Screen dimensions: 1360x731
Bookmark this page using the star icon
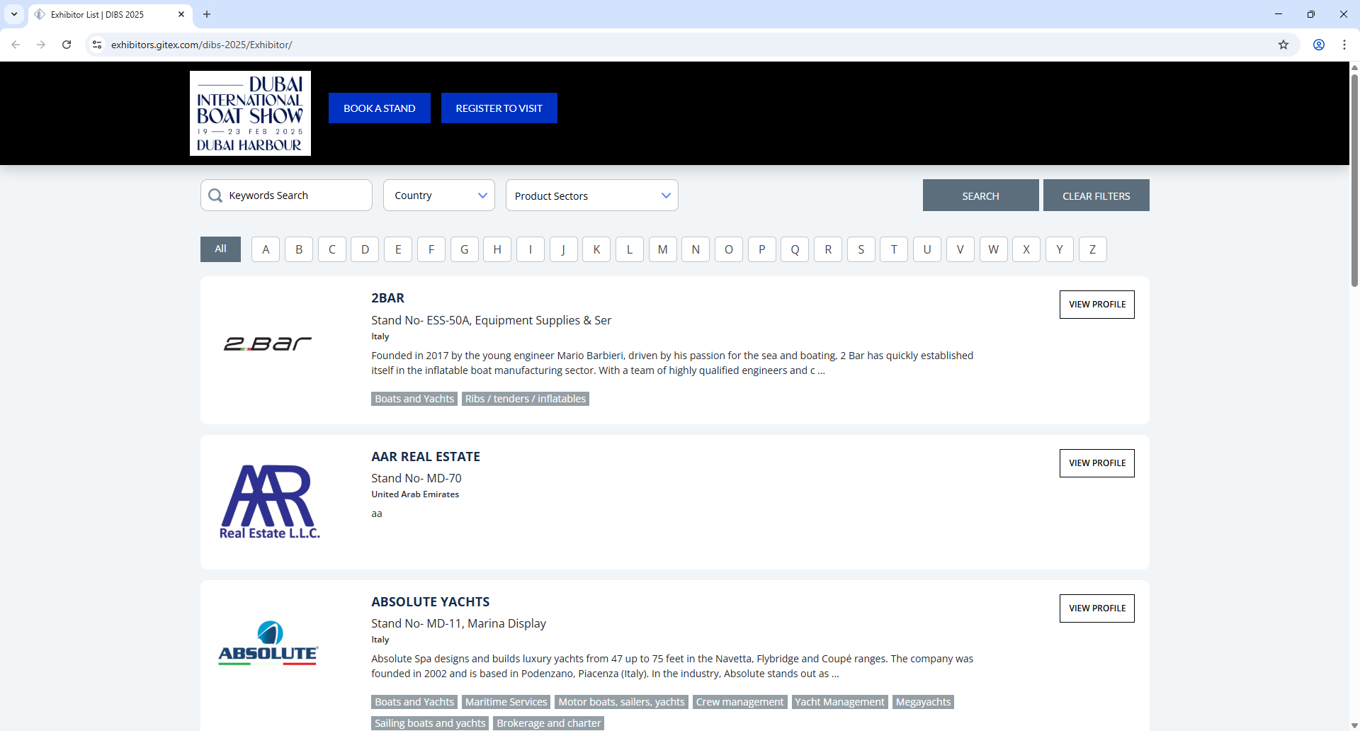coord(1283,45)
